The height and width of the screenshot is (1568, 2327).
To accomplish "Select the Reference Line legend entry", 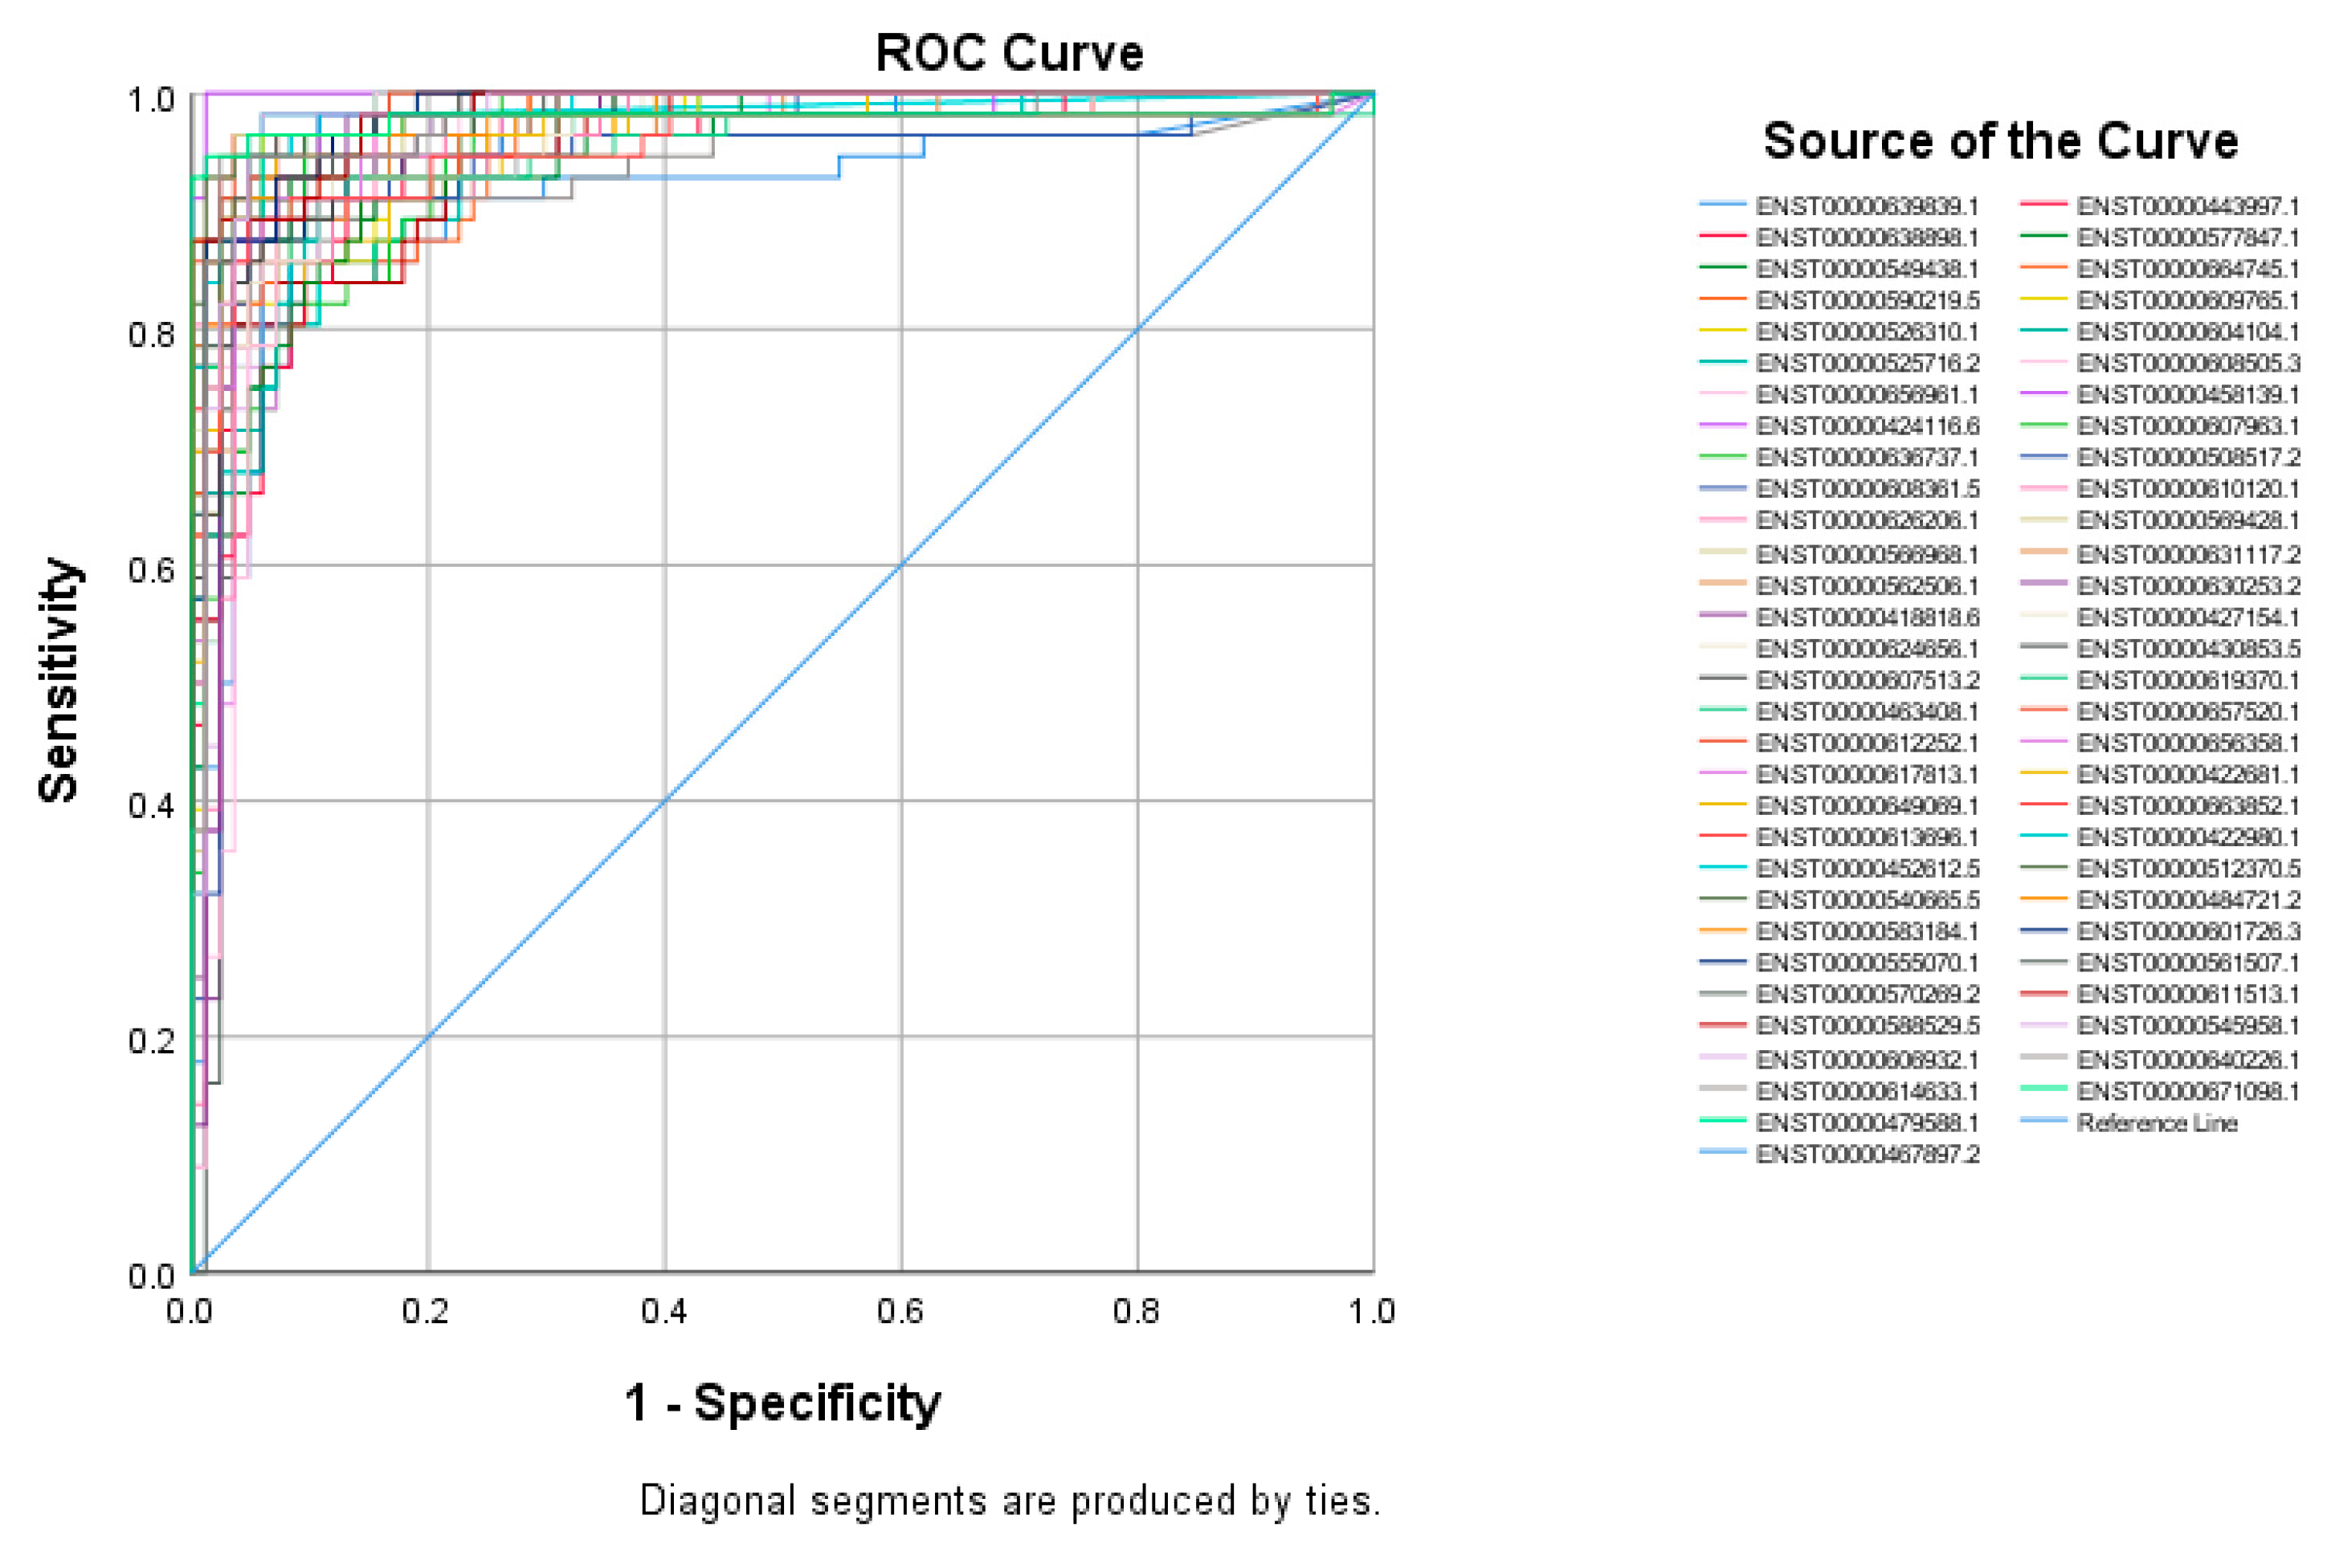I will [x=2156, y=1123].
